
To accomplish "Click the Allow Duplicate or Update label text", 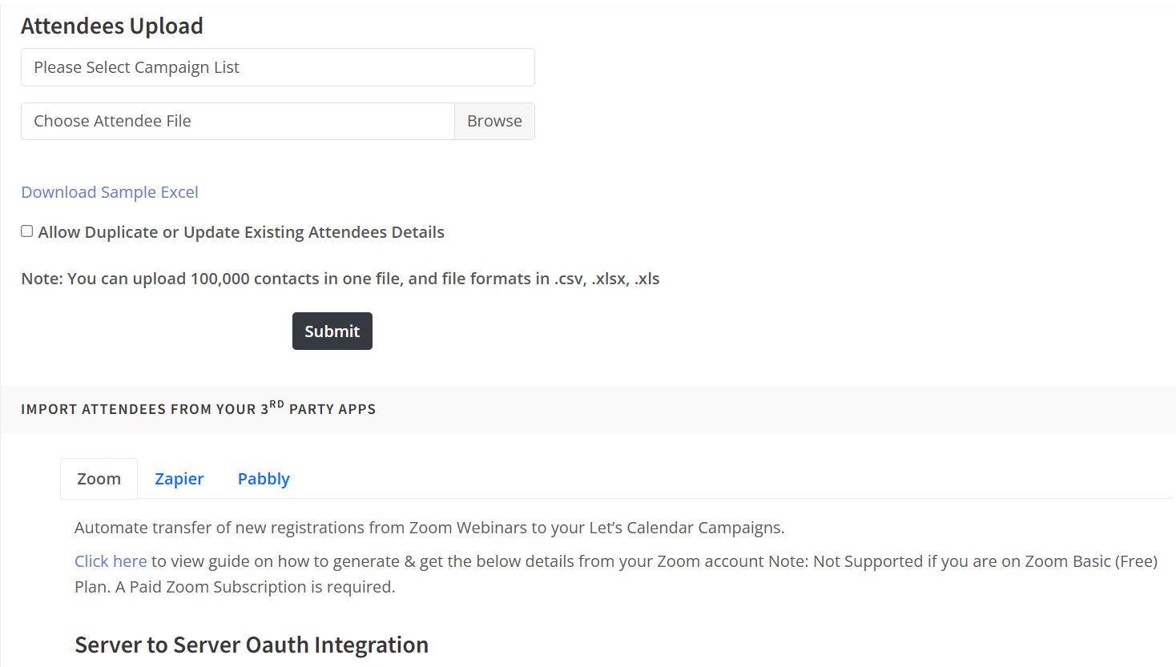I will pyautogui.click(x=241, y=232).
